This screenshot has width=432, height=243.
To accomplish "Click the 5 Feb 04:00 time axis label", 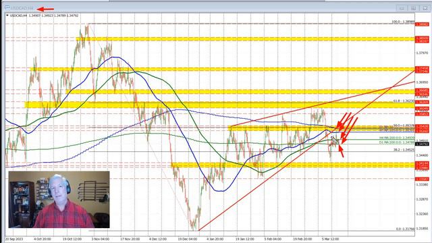I will [273, 239].
